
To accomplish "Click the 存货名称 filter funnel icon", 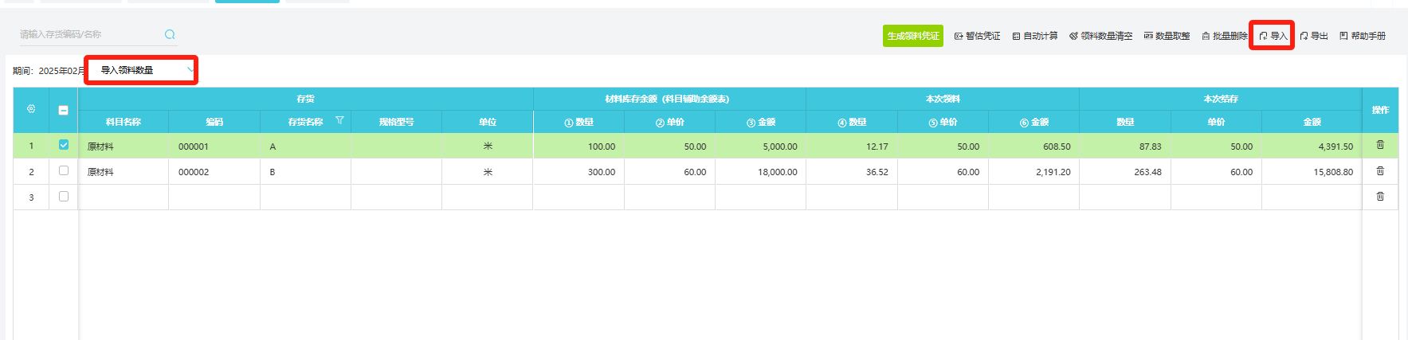I will pos(339,121).
